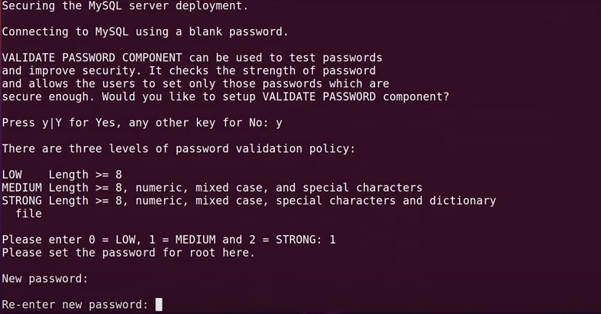Click the typed "1" after "2 = STRONG:"
The width and height of the screenshot is (601, 314).
(x=331, y=240)
